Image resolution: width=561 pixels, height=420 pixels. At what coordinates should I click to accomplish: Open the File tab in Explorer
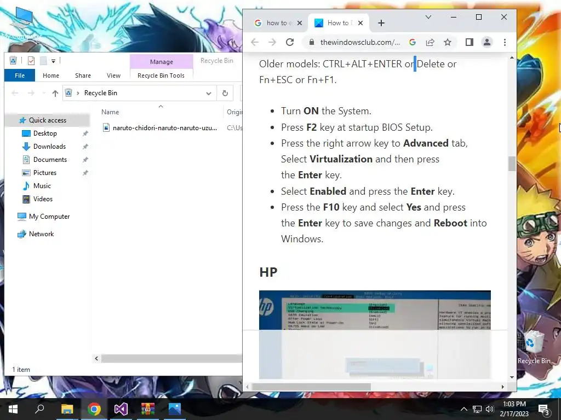point(20,75)
